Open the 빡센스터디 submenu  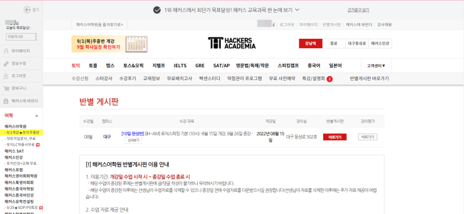pos(209,79)
